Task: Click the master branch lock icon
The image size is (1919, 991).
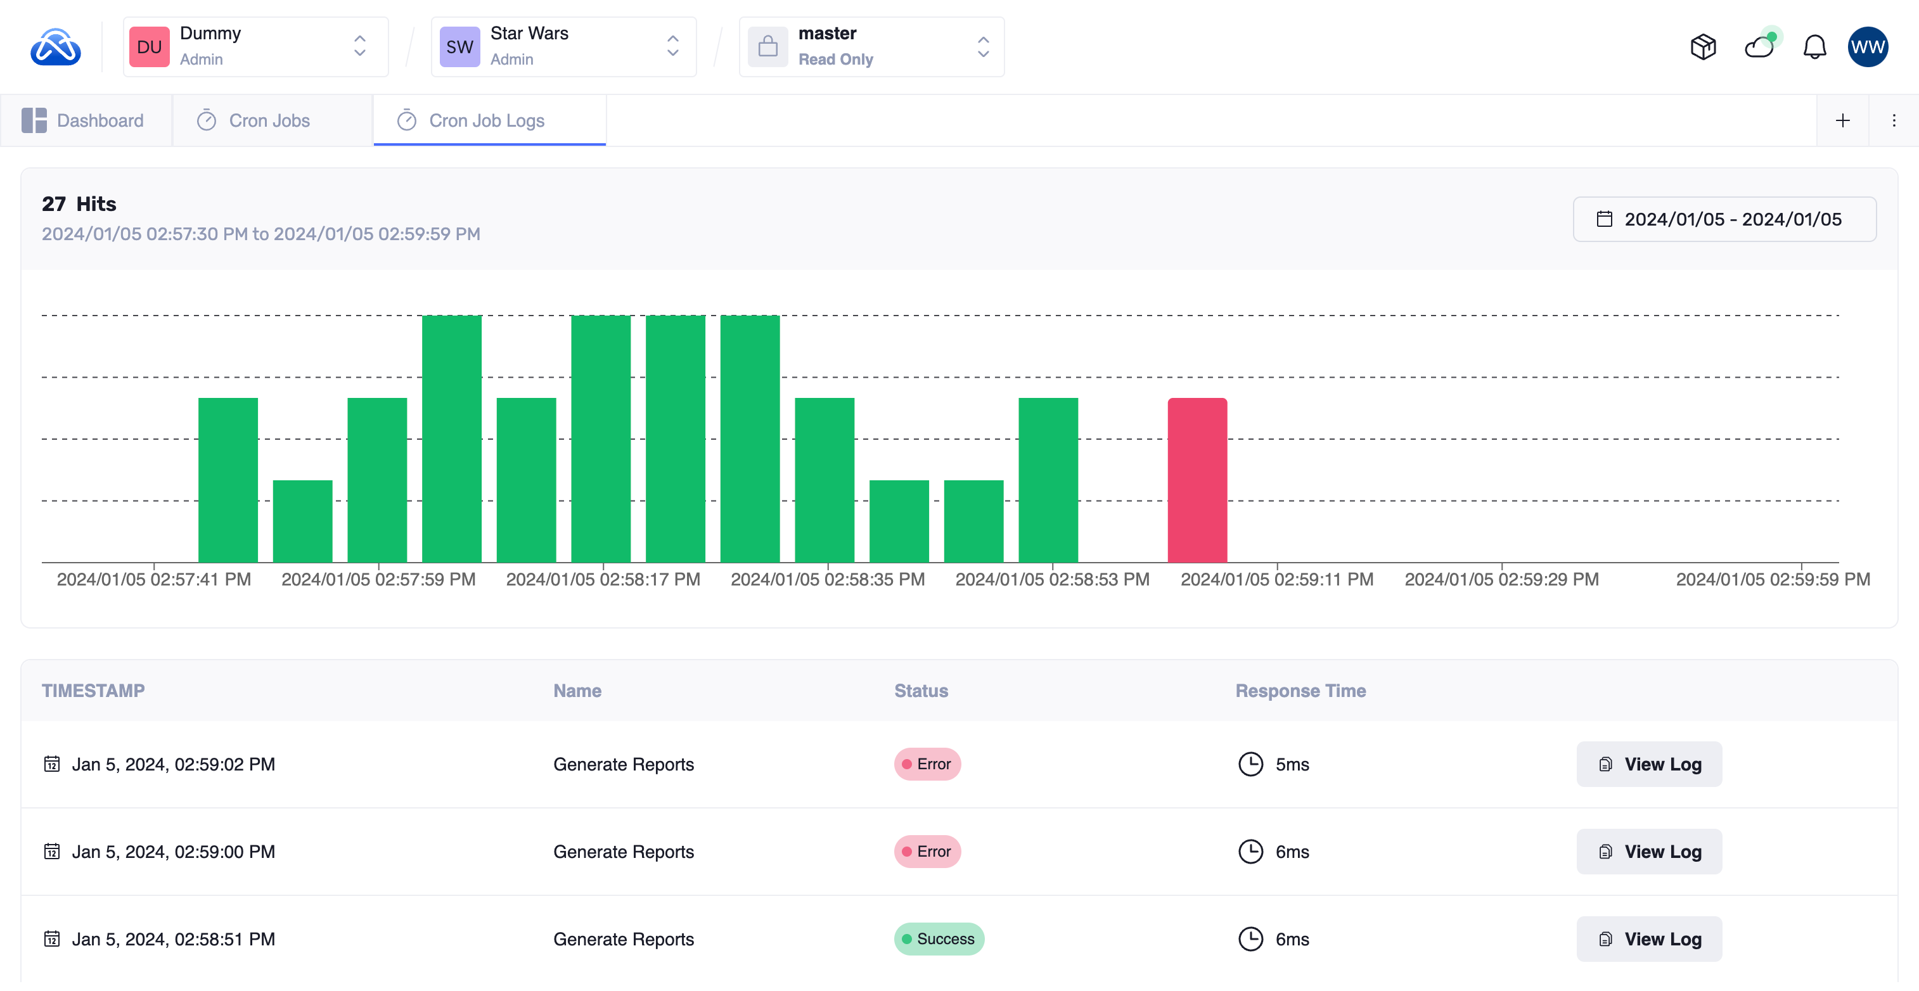Action: (x=768, y=47)
